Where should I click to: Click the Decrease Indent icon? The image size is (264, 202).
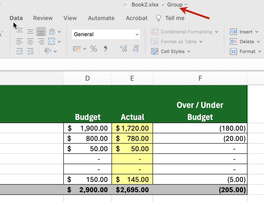pos(20,51)
